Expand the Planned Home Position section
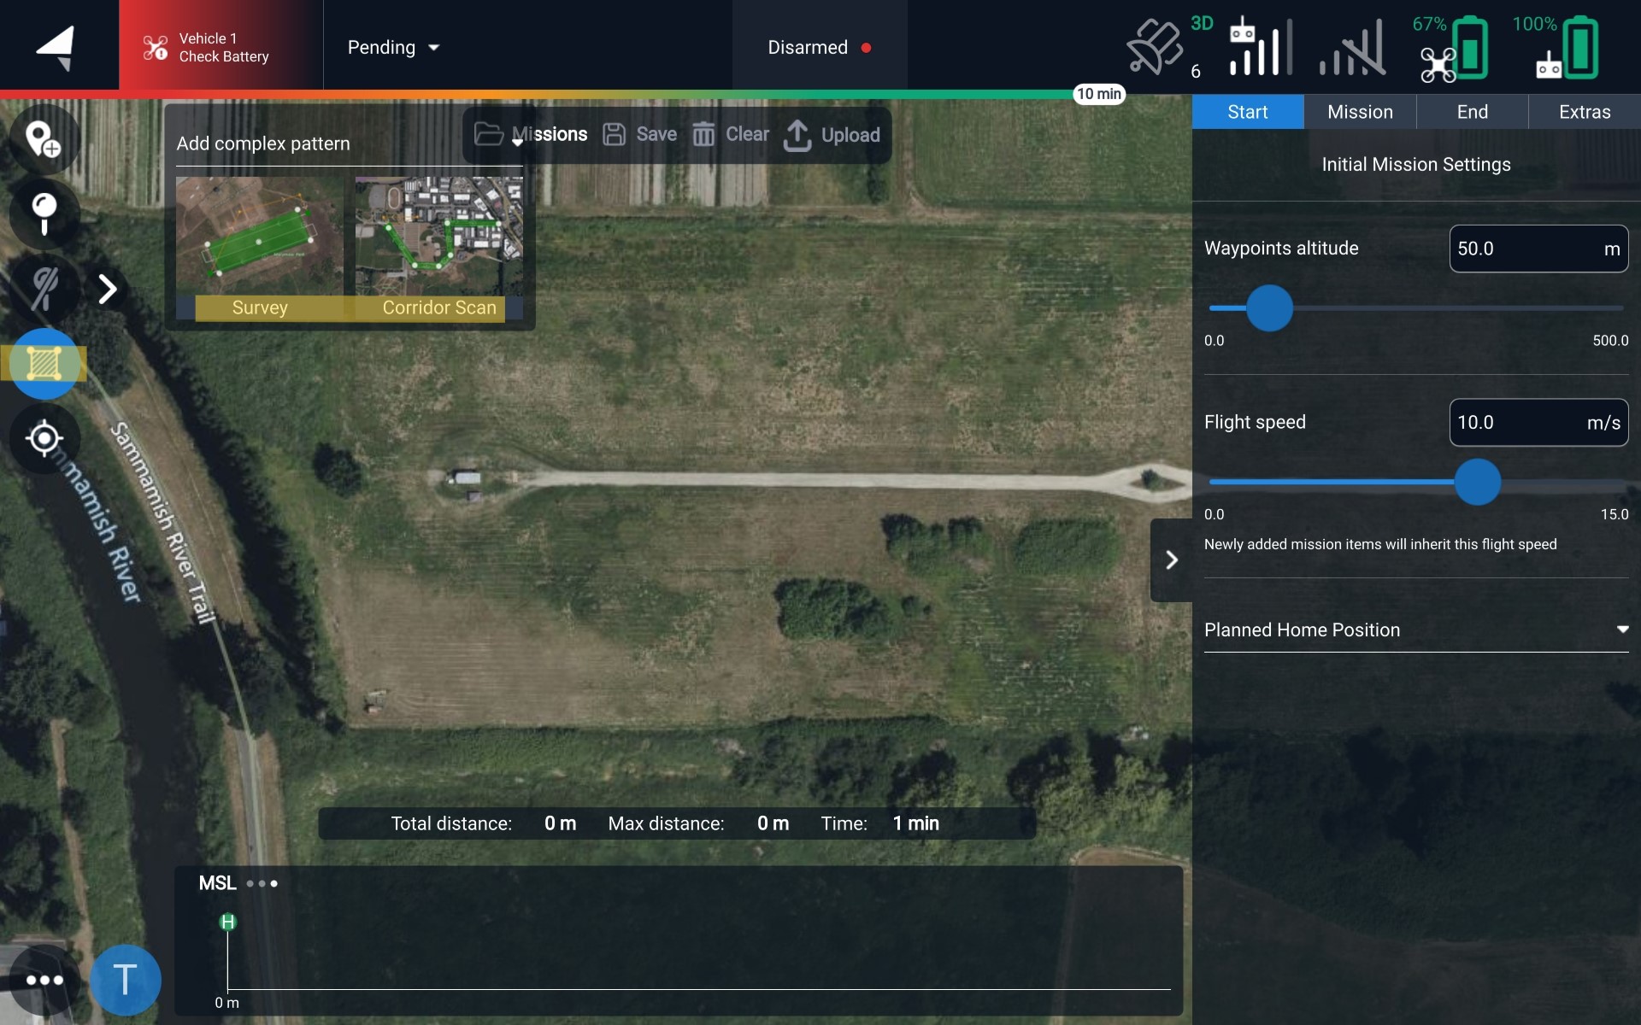The height and width of the screenshot is (1025, 1641). pos(1415,630)
